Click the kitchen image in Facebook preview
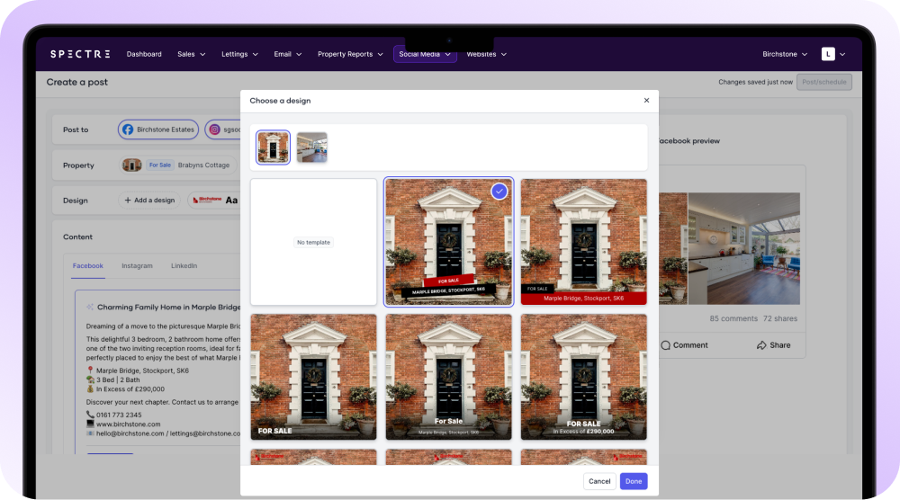Image resolution: width=900 pixels, height=500 pixels. [x=744, y=248]
